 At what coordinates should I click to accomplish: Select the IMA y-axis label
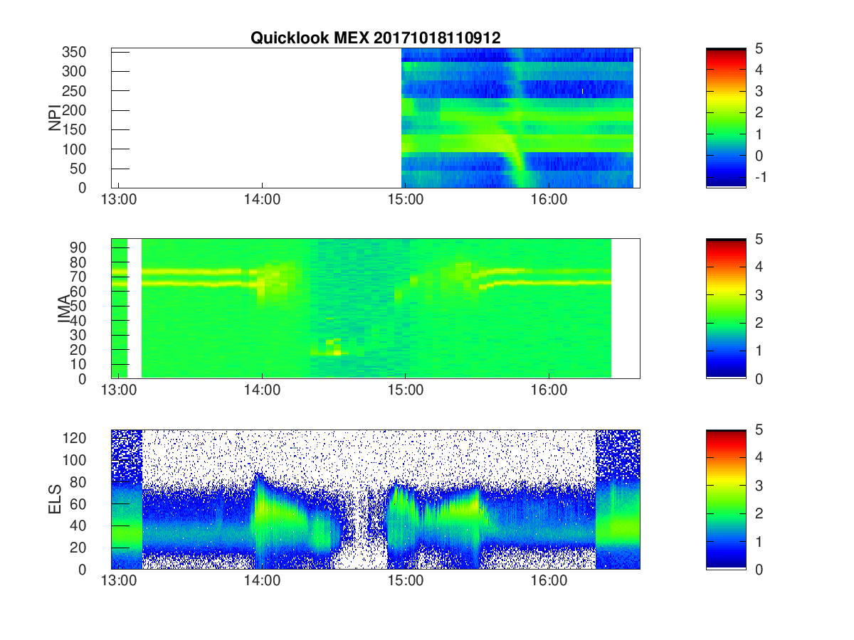point(64,309)
